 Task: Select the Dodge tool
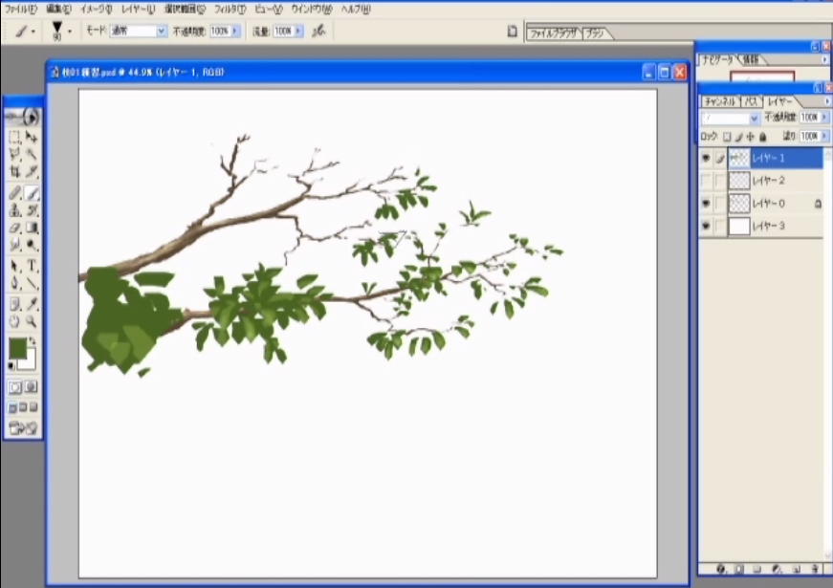tap(32, 245)
